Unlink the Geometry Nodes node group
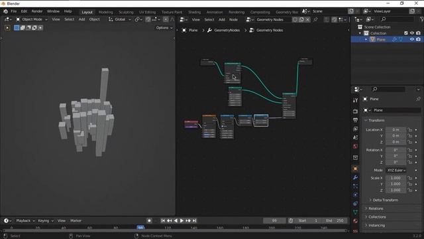Viewport: 424px width, 239px height. tap(307, 19)
